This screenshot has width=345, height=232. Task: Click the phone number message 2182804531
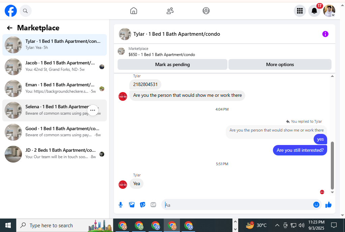tap(145, 85)
